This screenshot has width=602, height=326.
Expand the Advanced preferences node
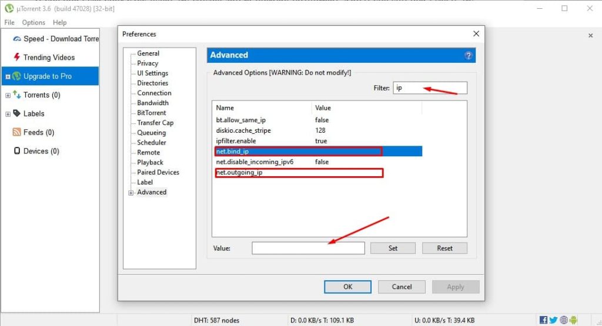(x=131, y=193)
